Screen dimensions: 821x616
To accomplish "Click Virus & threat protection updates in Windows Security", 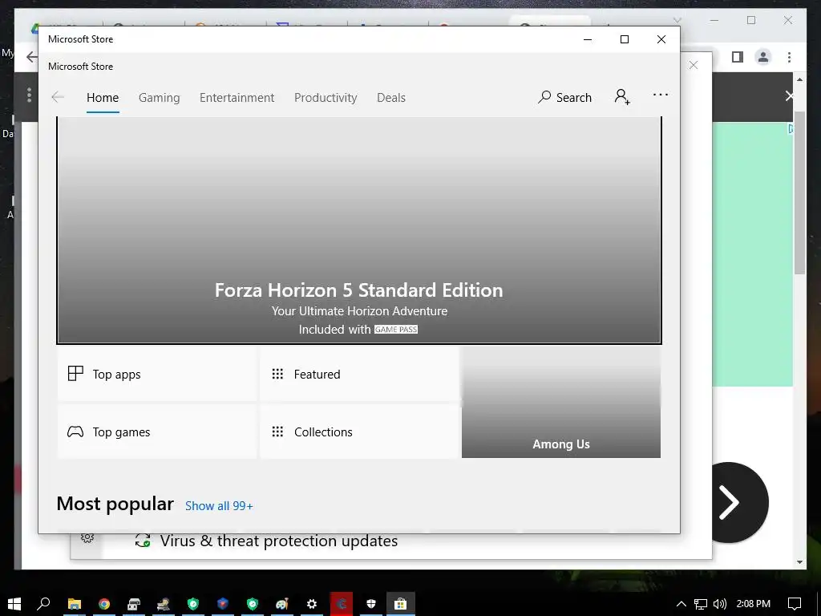I will 278,541.
